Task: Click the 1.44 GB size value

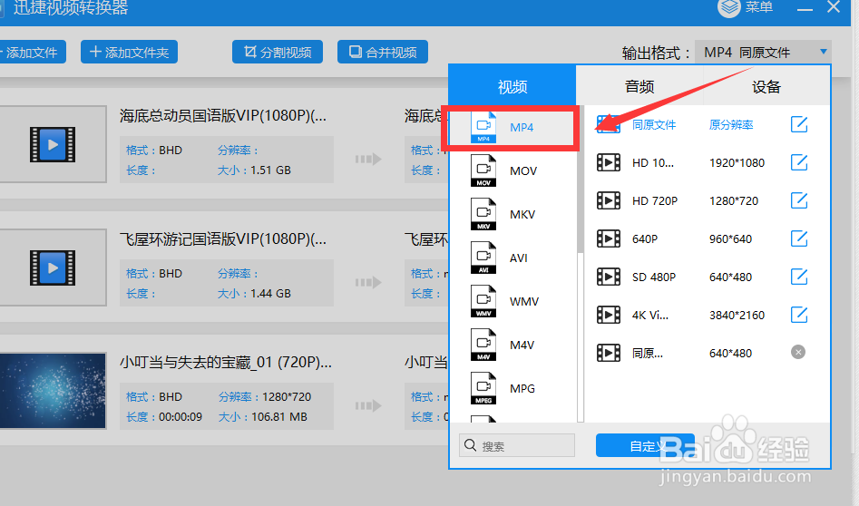Action: coord(270,294)
